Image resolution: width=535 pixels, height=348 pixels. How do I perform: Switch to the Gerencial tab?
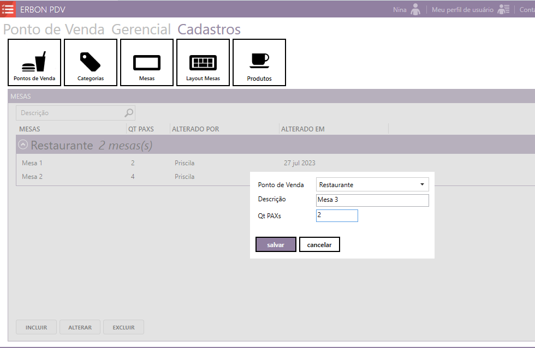141,29
